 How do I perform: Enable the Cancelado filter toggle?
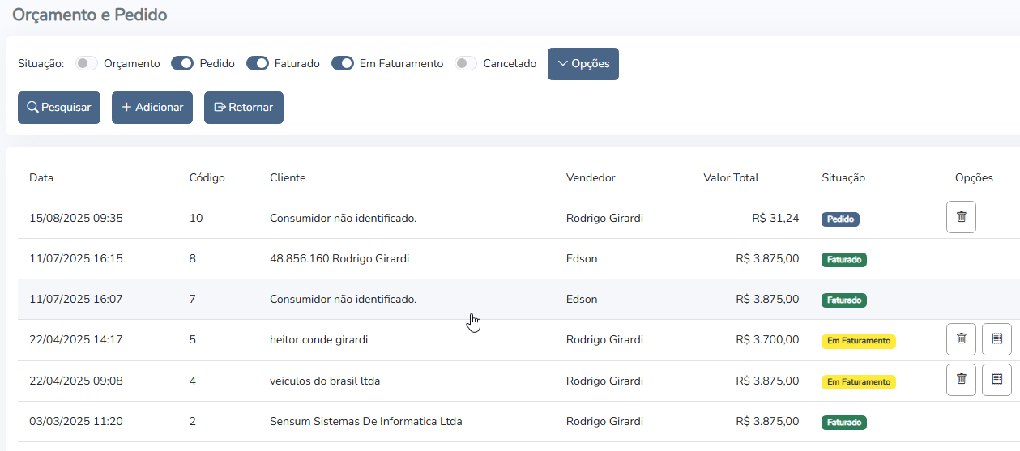coord(466,63)
